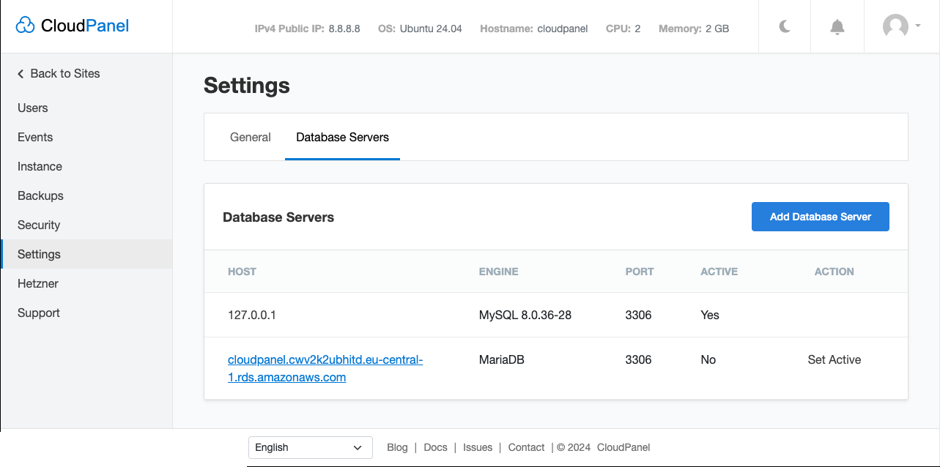Visit the CloudPanel Blog
The image size is (940, 467).
[x=397, y=447]
